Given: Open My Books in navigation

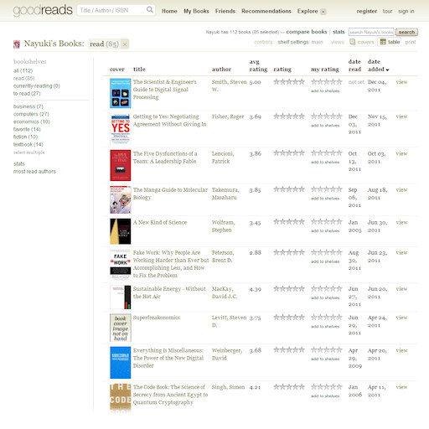Looking at the screenshot, I should (x=196, y=11).
